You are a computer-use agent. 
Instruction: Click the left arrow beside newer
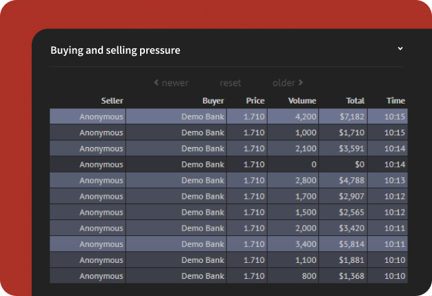click(x=157, y=83)
